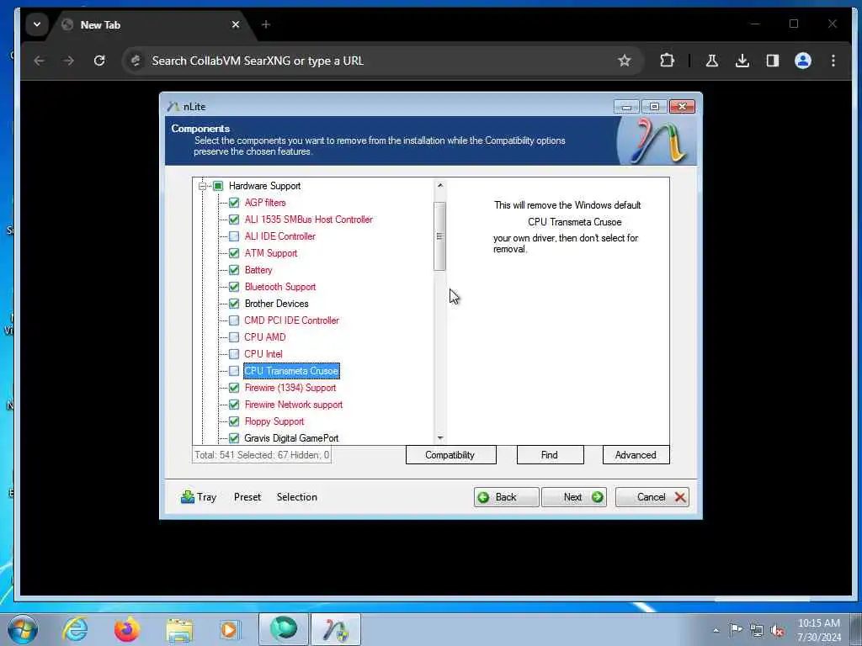Show hidden tray icons arrow
The height and width of the screenshot is (646, 862).
716,631
